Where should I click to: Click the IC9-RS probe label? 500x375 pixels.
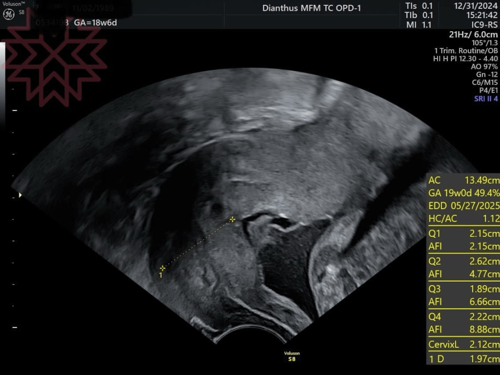(483, 24)
